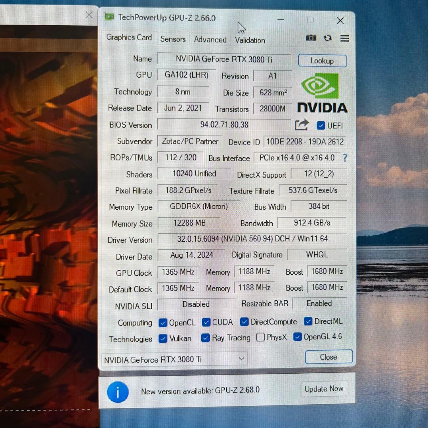Refresh GPU data using the refresh icon

[328, 38]
